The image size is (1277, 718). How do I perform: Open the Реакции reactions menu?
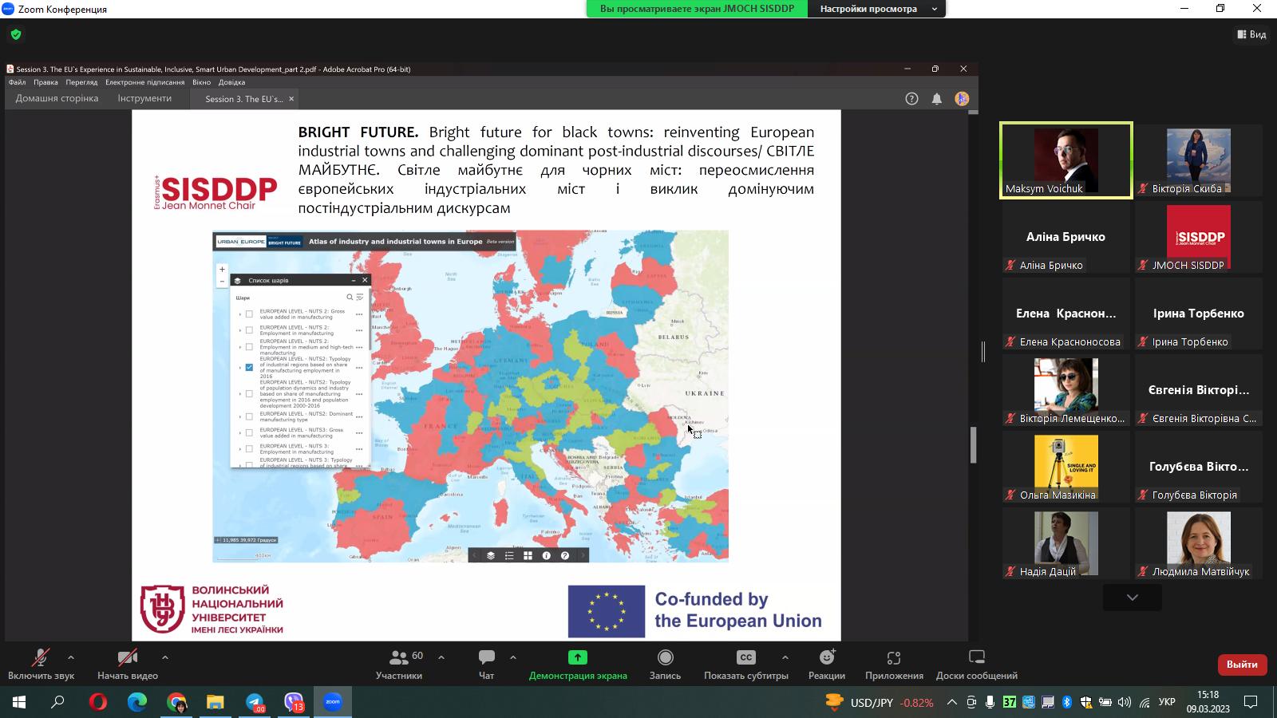[x=826, y=664]
